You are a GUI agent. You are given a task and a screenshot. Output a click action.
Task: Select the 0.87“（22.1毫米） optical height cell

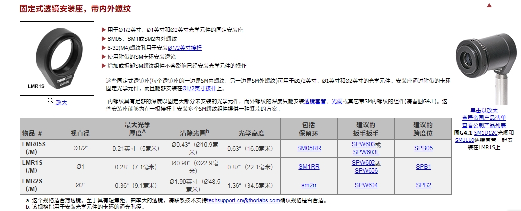point(252,167)
